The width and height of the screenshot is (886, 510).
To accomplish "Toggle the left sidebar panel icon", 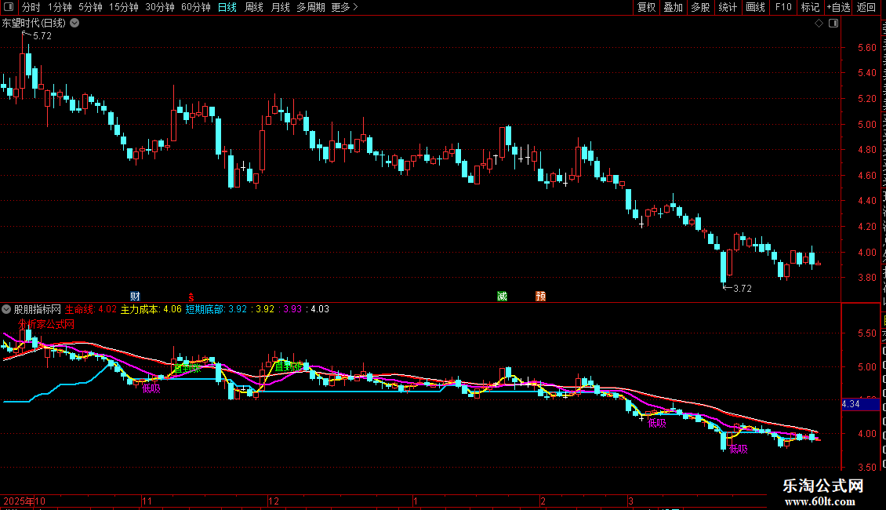I will pos(9,7).
